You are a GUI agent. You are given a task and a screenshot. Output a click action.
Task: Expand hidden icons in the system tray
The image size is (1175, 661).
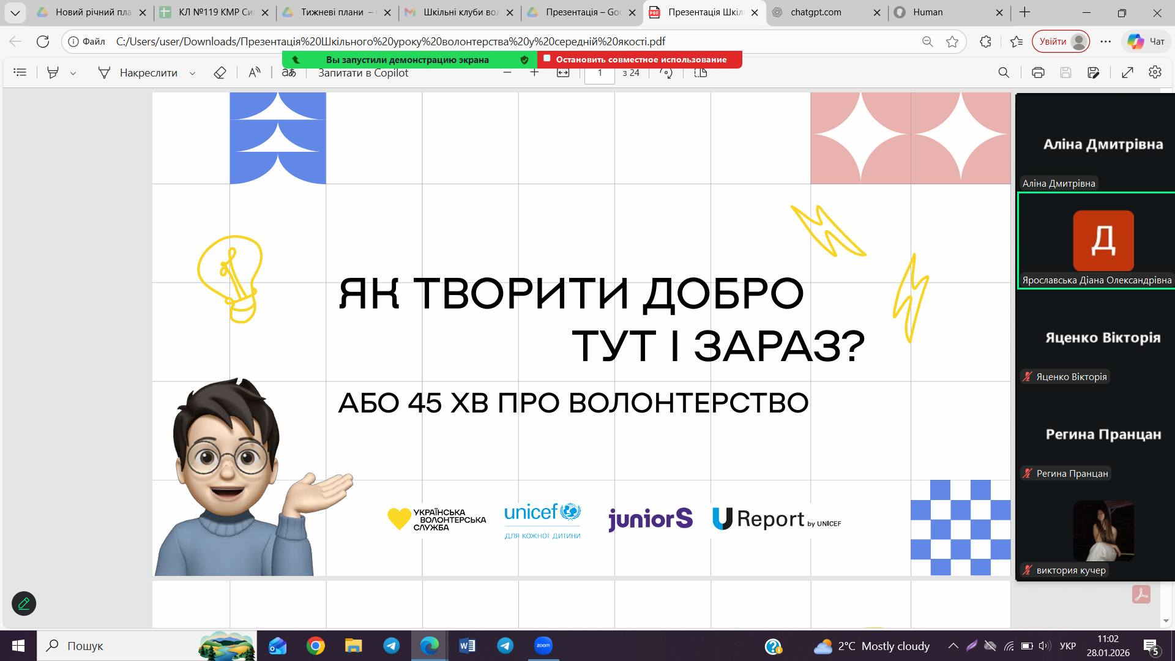953,646
